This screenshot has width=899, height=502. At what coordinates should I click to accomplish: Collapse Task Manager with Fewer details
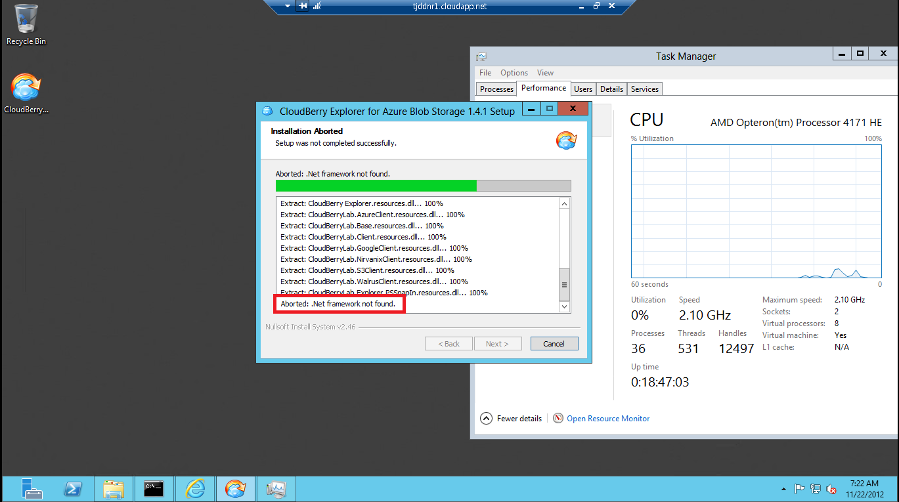tap(512, 418)
